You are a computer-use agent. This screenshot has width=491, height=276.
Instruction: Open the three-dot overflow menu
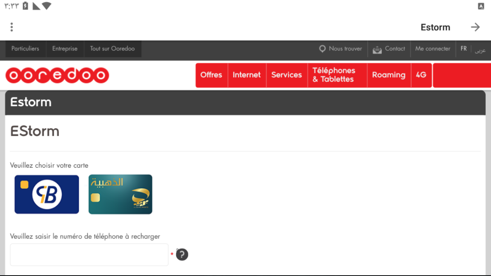tap(12, 27)
